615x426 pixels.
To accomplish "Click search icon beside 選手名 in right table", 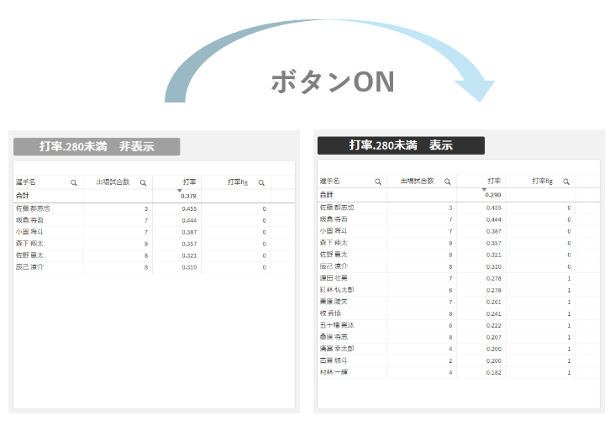I will click(377, 181).
